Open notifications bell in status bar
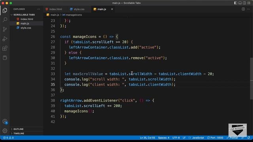253x142 pixels. 249,138
